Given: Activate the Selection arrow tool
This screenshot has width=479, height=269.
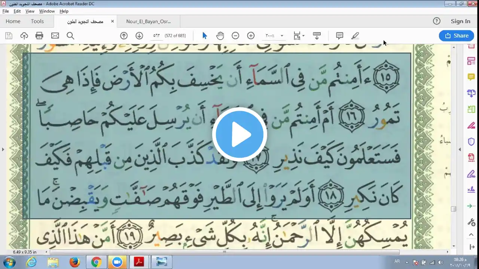Looking at the screenshot, I should (x=204, y=36).
